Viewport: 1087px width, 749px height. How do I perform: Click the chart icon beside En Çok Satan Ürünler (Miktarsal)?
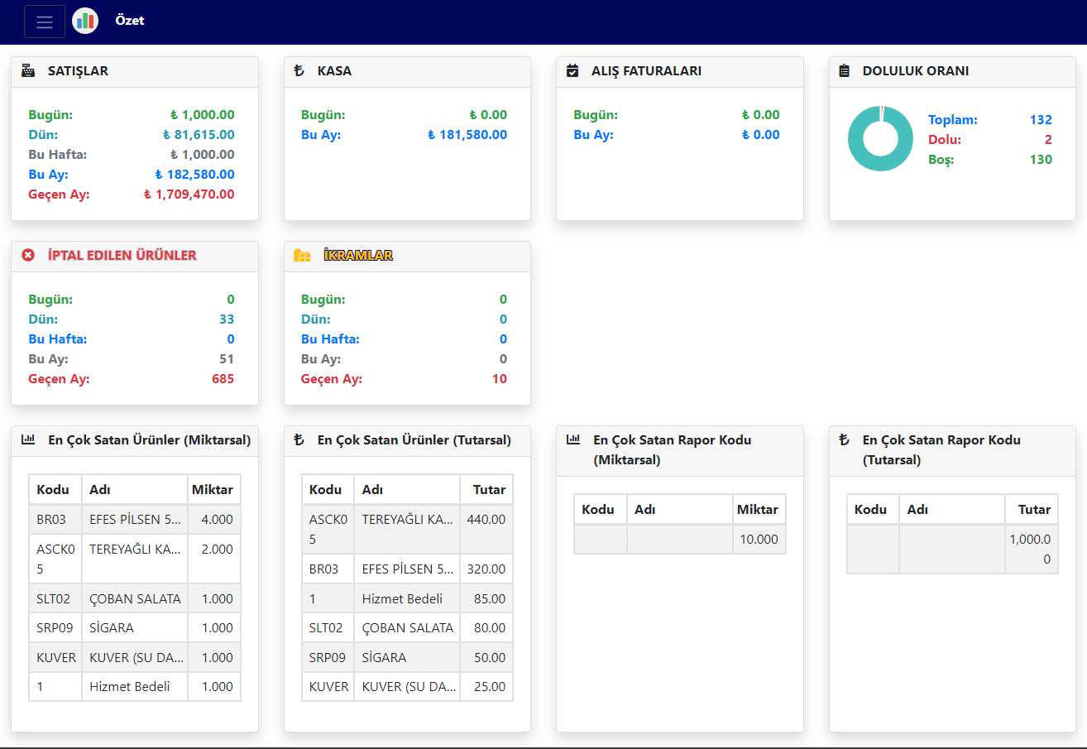tap(28, 440)
